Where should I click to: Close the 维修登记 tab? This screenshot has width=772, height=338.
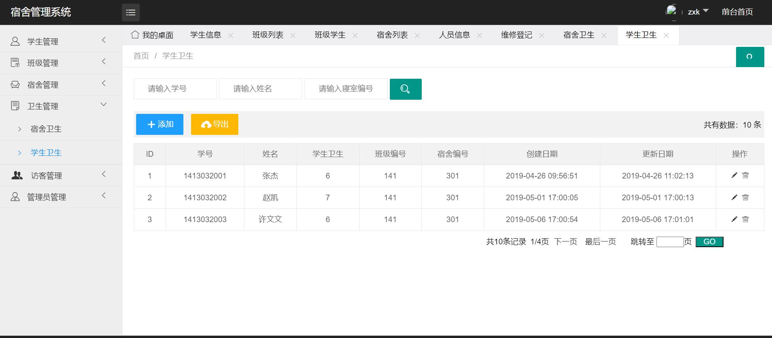[542, 36]
